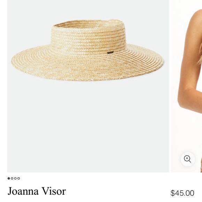View the model photo on the right
The height and width of the screenshot is (202, 202).
[187, 86]
